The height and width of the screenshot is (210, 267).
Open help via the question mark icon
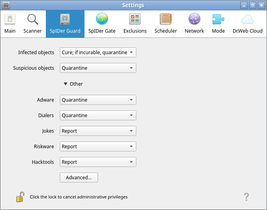(x=246, y=197)
